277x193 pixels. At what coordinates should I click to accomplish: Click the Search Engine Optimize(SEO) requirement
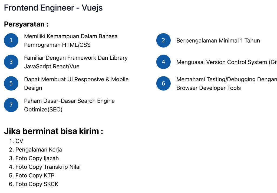click(x=69, y=105)
